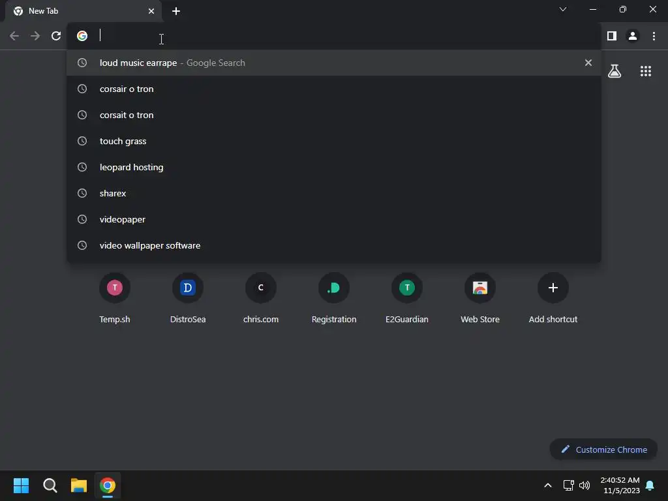Click the browser back arrow
Viewport: 668px width, 501px height.
pos(14,36)
